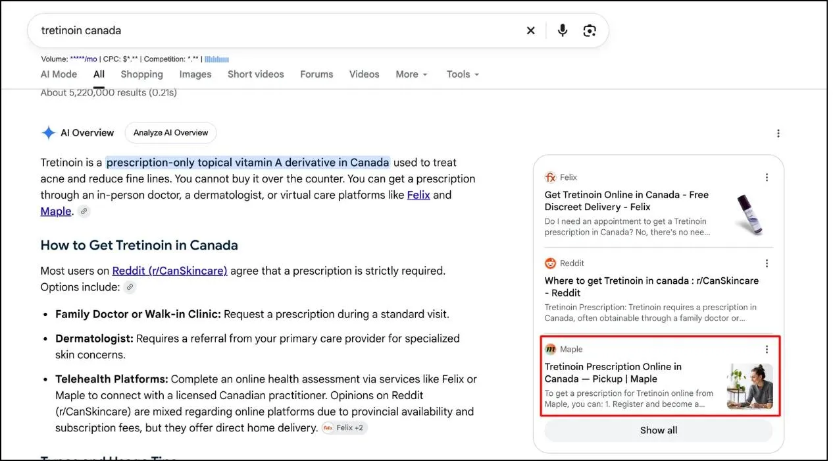Viewport: 835px width, 461px height.
Task: Follow the Maple hyperlink in overview
Action: (56, 211)
